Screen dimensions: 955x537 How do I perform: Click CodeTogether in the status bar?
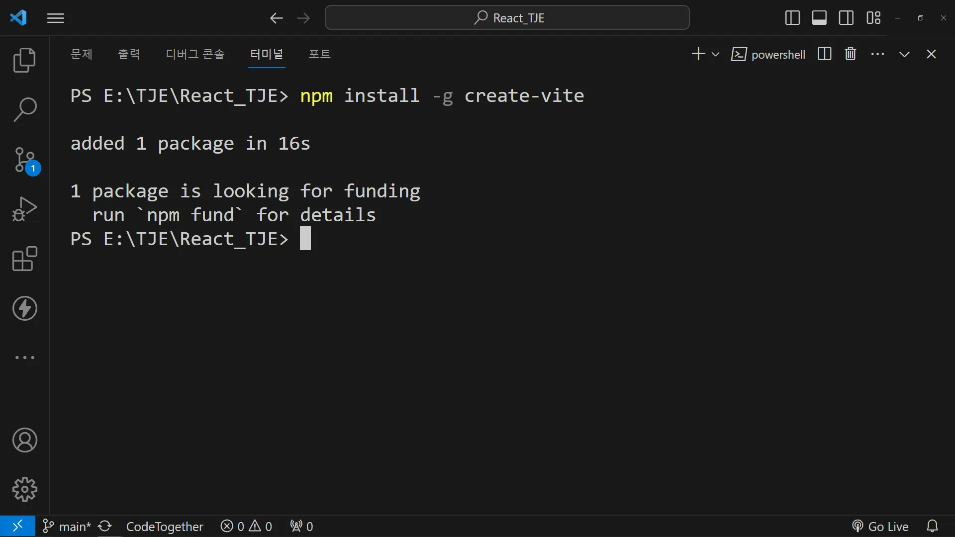[165, 526]
